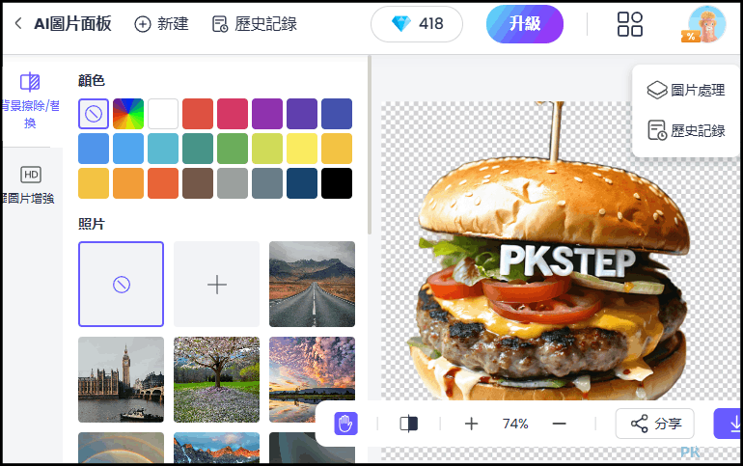Zoom in with the plus icon
The width and height of the screenshot is (743, 466).
(x=471, y=424)
